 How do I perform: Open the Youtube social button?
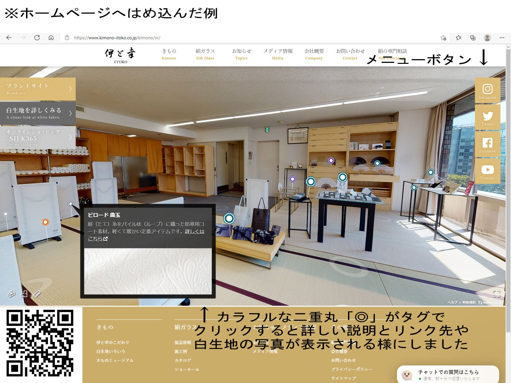pos(487,171)
